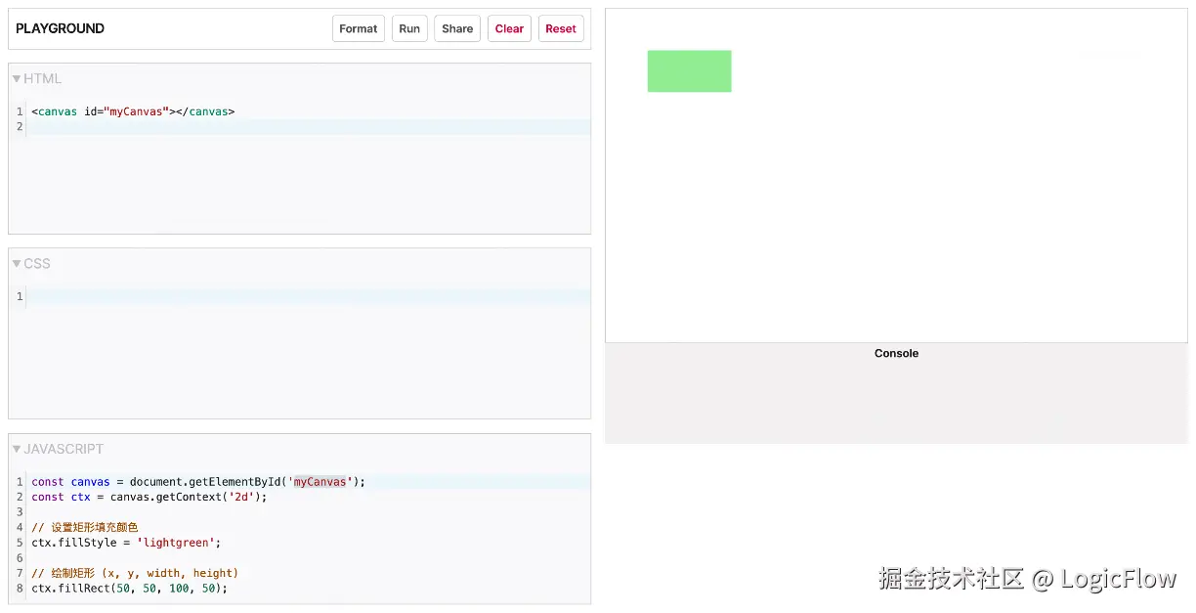The image size is (1196, 613).
Task: Click the getContext('2d') code line
Action: (149, 497)
